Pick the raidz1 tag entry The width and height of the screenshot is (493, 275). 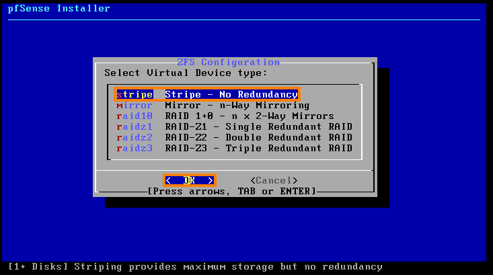135,127
